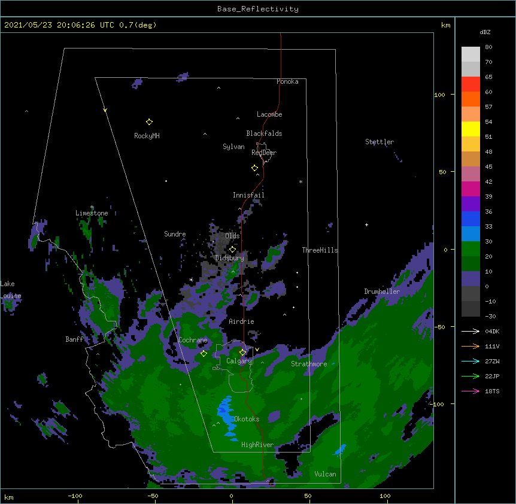The image size is (516, 504).
Task: Click the cyan 27ZW arrow in legend
Action: pos(471,361)
